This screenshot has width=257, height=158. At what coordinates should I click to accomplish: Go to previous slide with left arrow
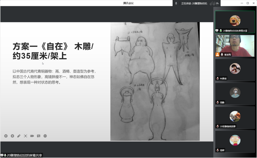pos(6,136)
